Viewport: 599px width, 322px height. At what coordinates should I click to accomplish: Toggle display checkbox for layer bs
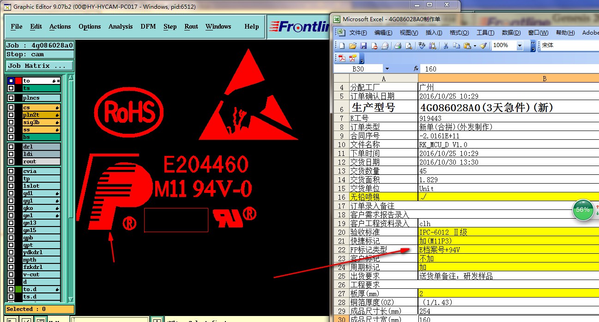pyautogui.click(x=11, y=137)
